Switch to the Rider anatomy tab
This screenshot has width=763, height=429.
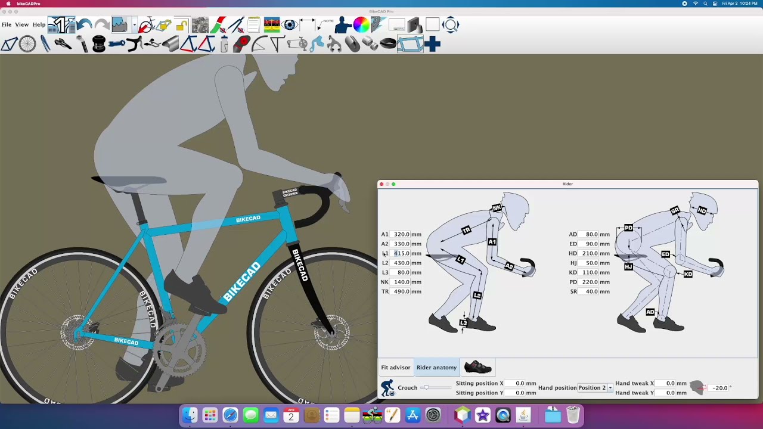(x=436, y=368)
